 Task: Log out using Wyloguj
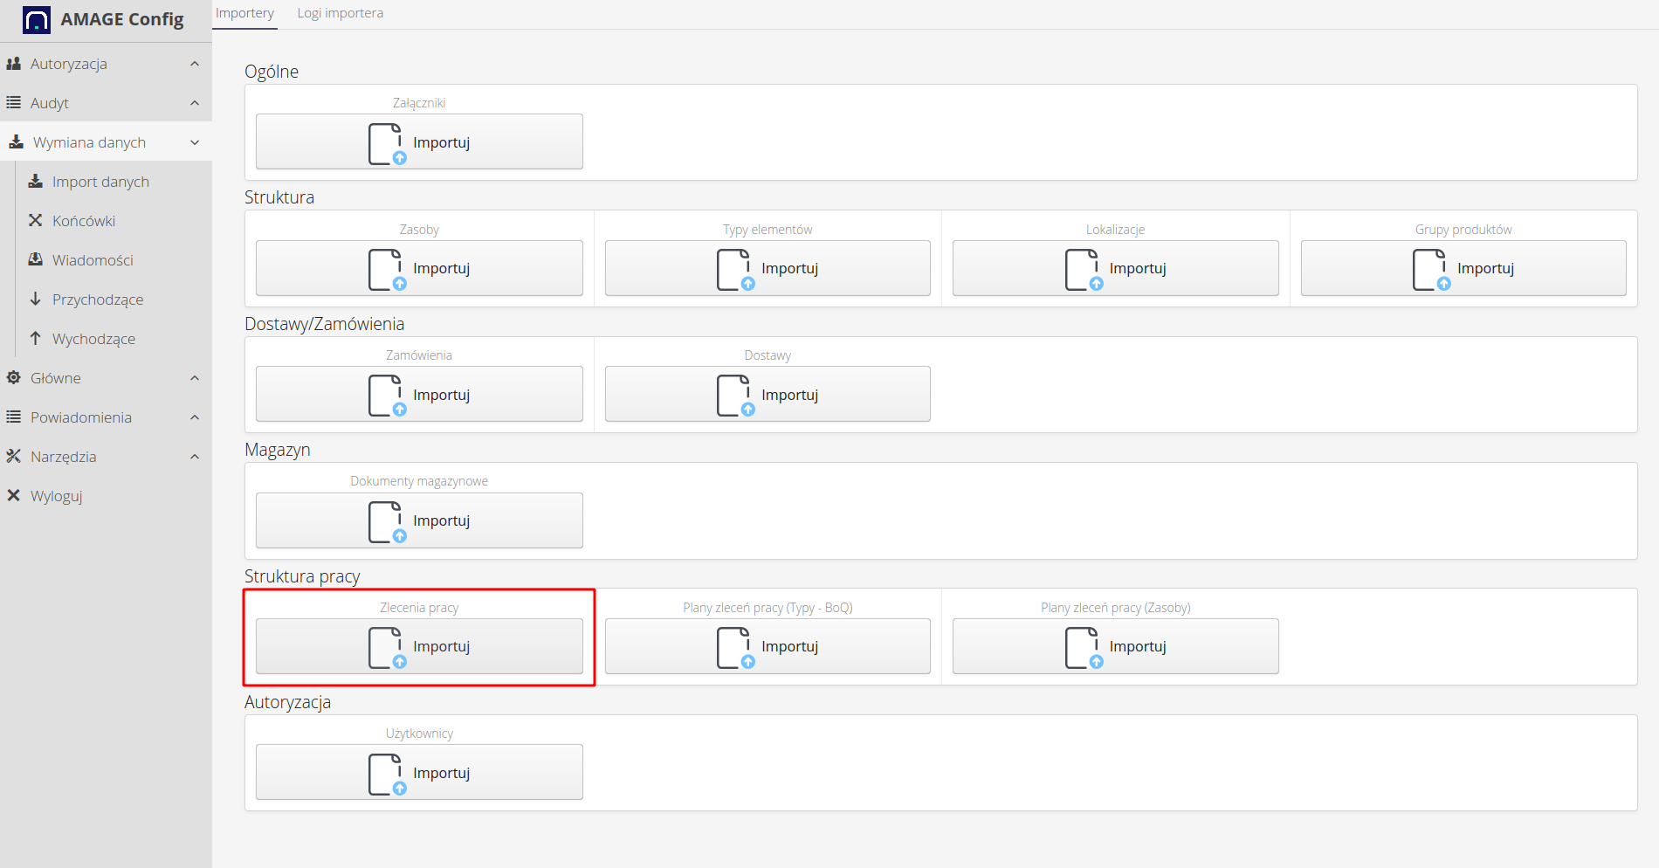pos(56,496)
